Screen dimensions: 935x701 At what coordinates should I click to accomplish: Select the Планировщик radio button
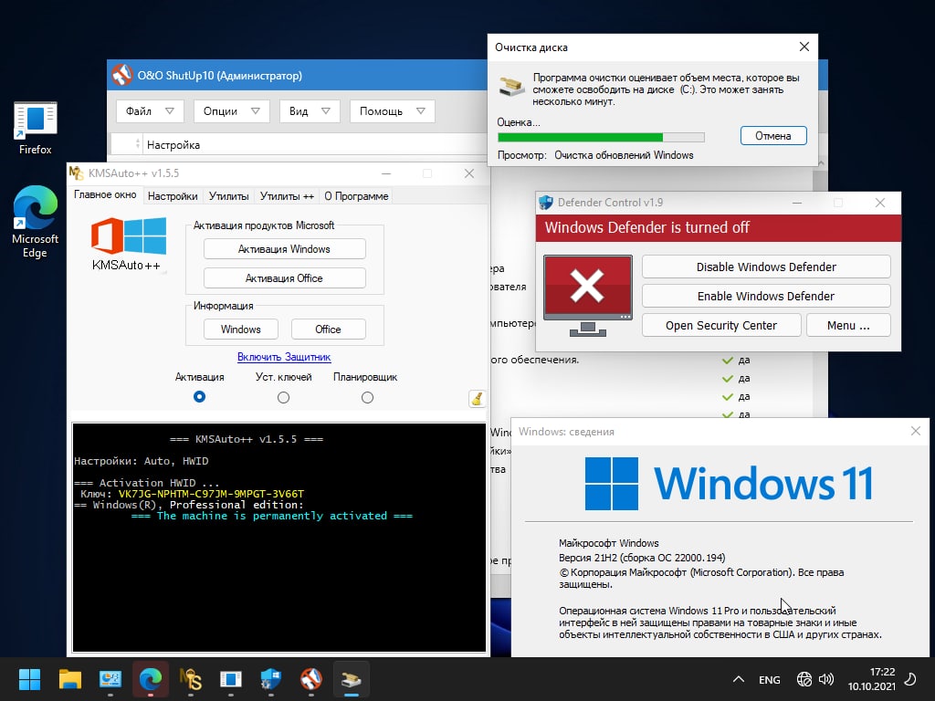367,397
